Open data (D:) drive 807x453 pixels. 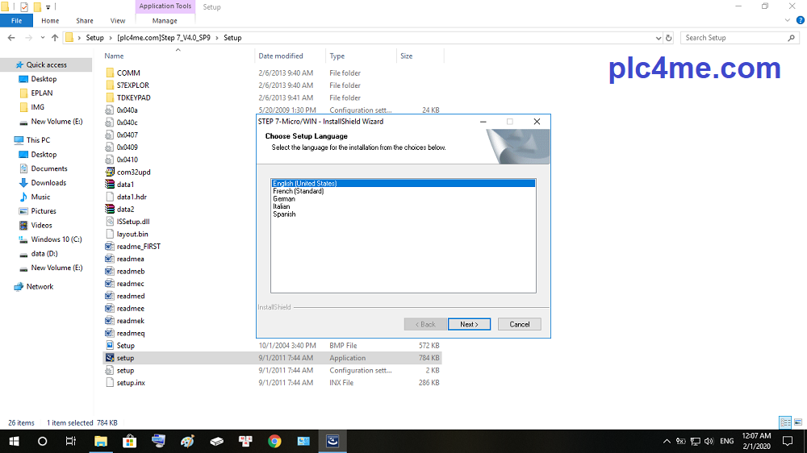point(44,253)
